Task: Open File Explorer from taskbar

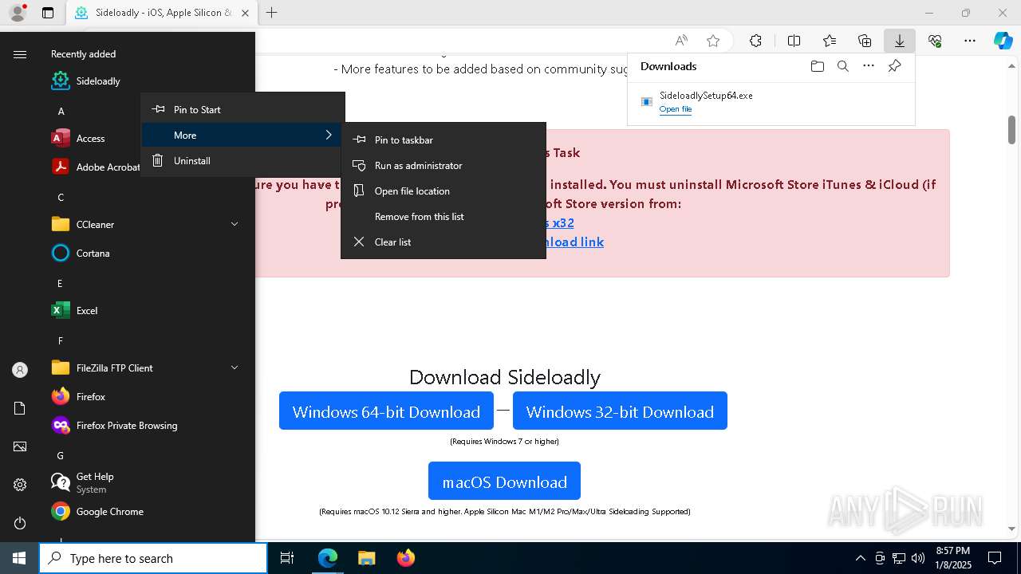Action: coord(366,558)
